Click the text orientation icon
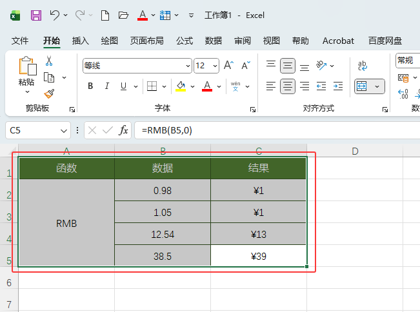420x312 pixels. (x=321, y=65)
